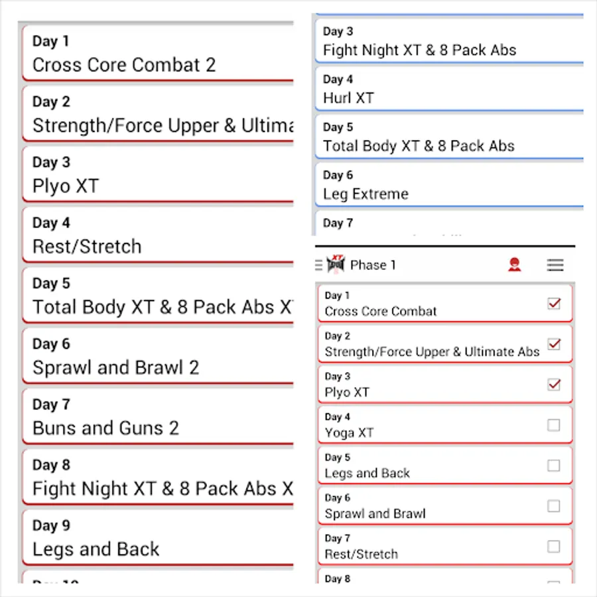This screenshot has height=597, width=597.
Task: Open the red user profile icon
Action: (514, 265)
